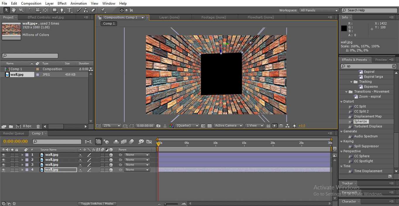
Task: Open the Graph Editor in timeline
Action: point(149,142)
